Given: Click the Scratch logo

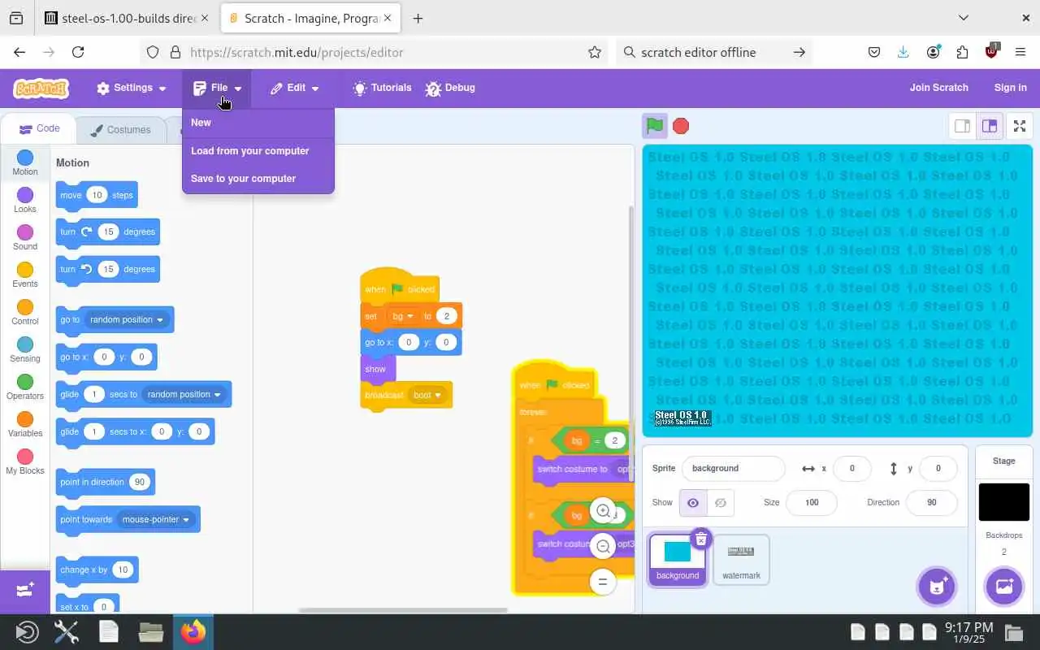Looking at the screenshot, I should (x=41, y=88).
